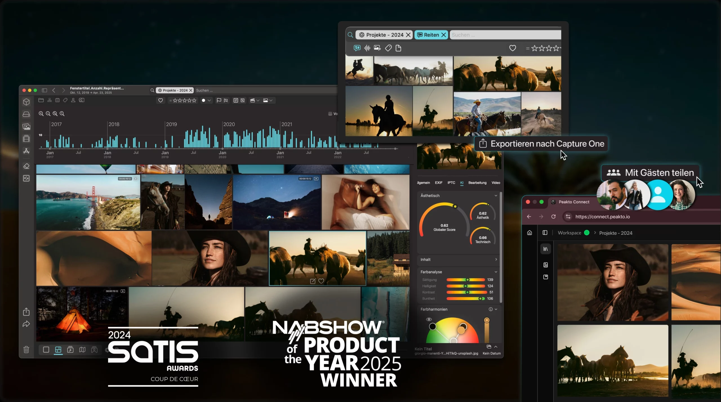This screenshot has height=402, width=721.
Task: Open the calendar view icon in toolbar
Action: (57, 100)
